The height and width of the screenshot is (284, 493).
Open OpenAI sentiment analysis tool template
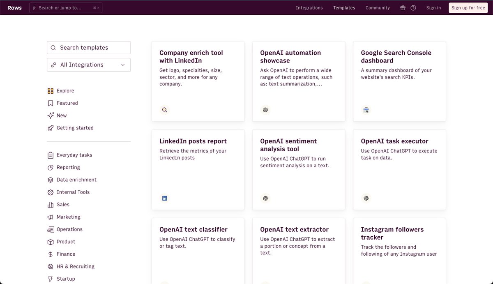coord(299,170)
